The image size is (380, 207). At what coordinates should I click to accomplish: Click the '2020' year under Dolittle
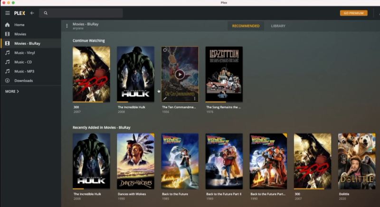[x=342, y=199]
